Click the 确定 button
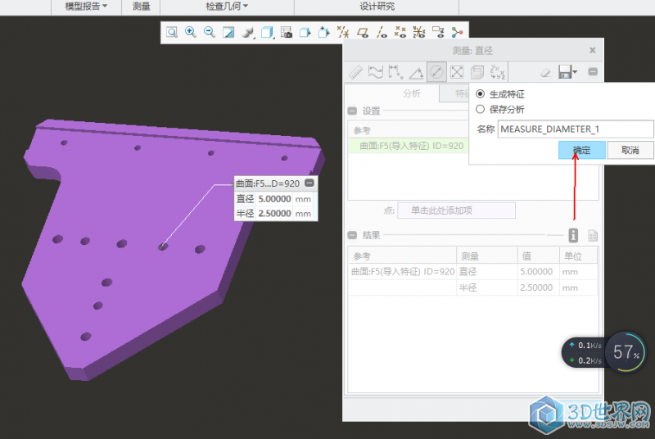This screenshot has width=655, height=439. pos(581,150)
